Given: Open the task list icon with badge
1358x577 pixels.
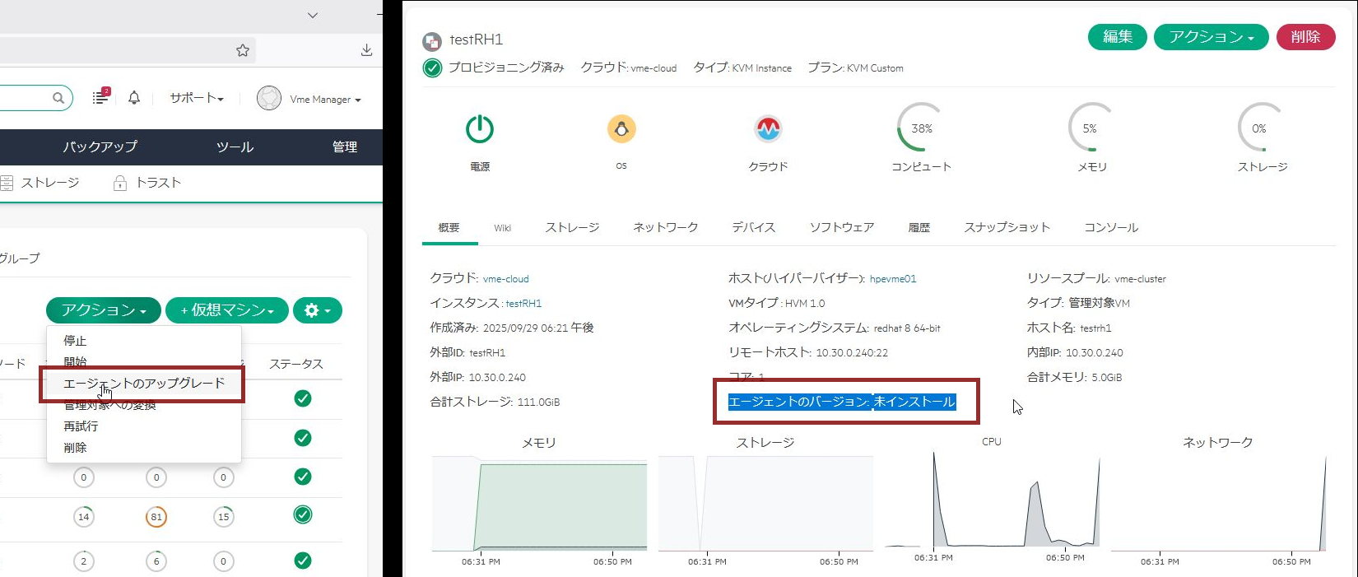Looking at the screenshot, I should pos(100,97).
